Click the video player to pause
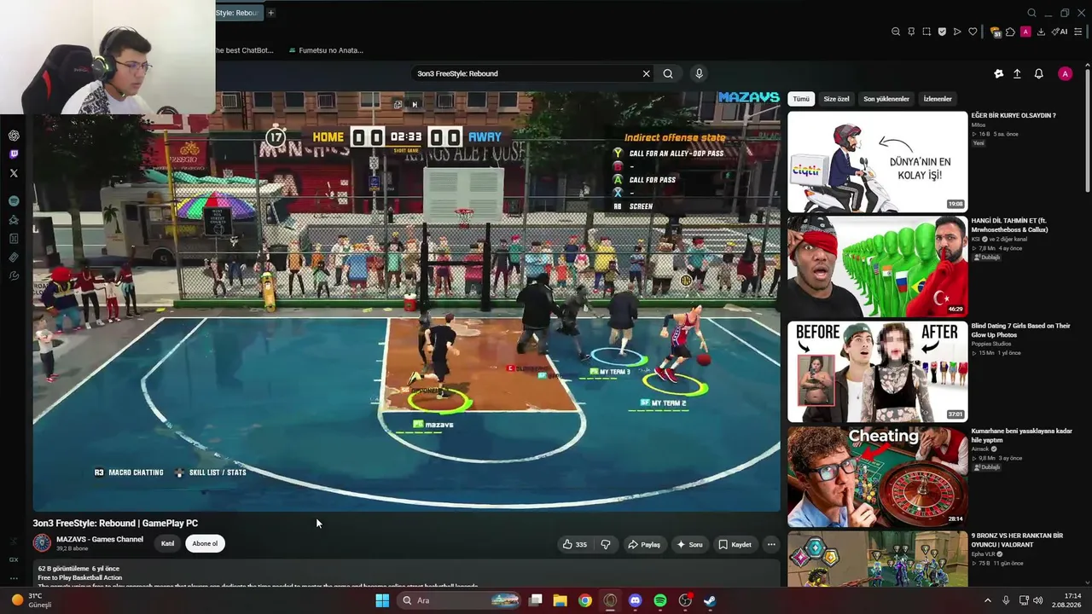This screenshot has width=1092, height=614. (407, 302)
